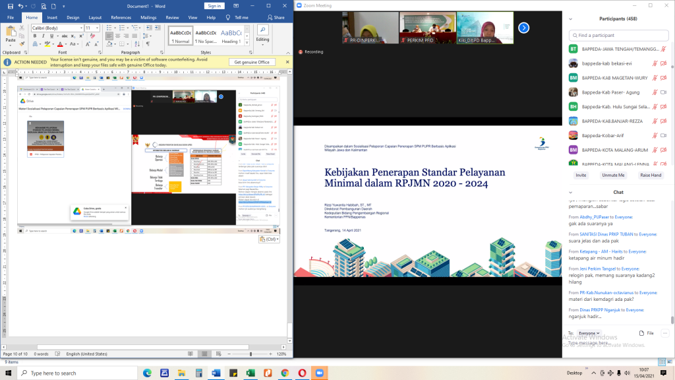Click next arrow on Zoom video strip
Viewport: 675px width, 380px height.
(x=523, y=28)
